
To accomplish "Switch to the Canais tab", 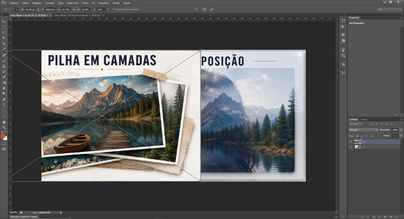I will [364, 120].
